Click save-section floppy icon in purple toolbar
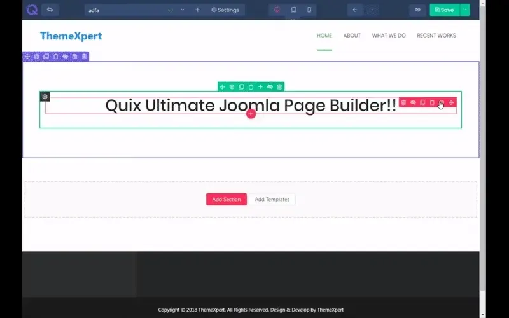Image resolution: width=509 pixels, height=318 pixels. pos(74,57)
